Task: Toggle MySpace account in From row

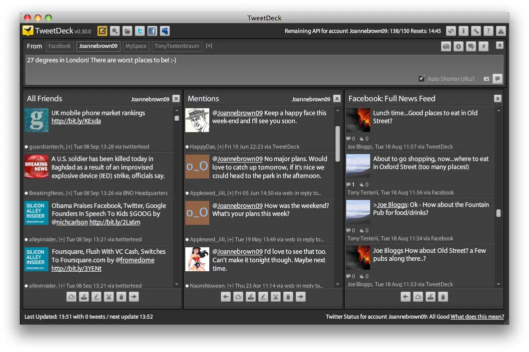Action: (x=136, y=46)
